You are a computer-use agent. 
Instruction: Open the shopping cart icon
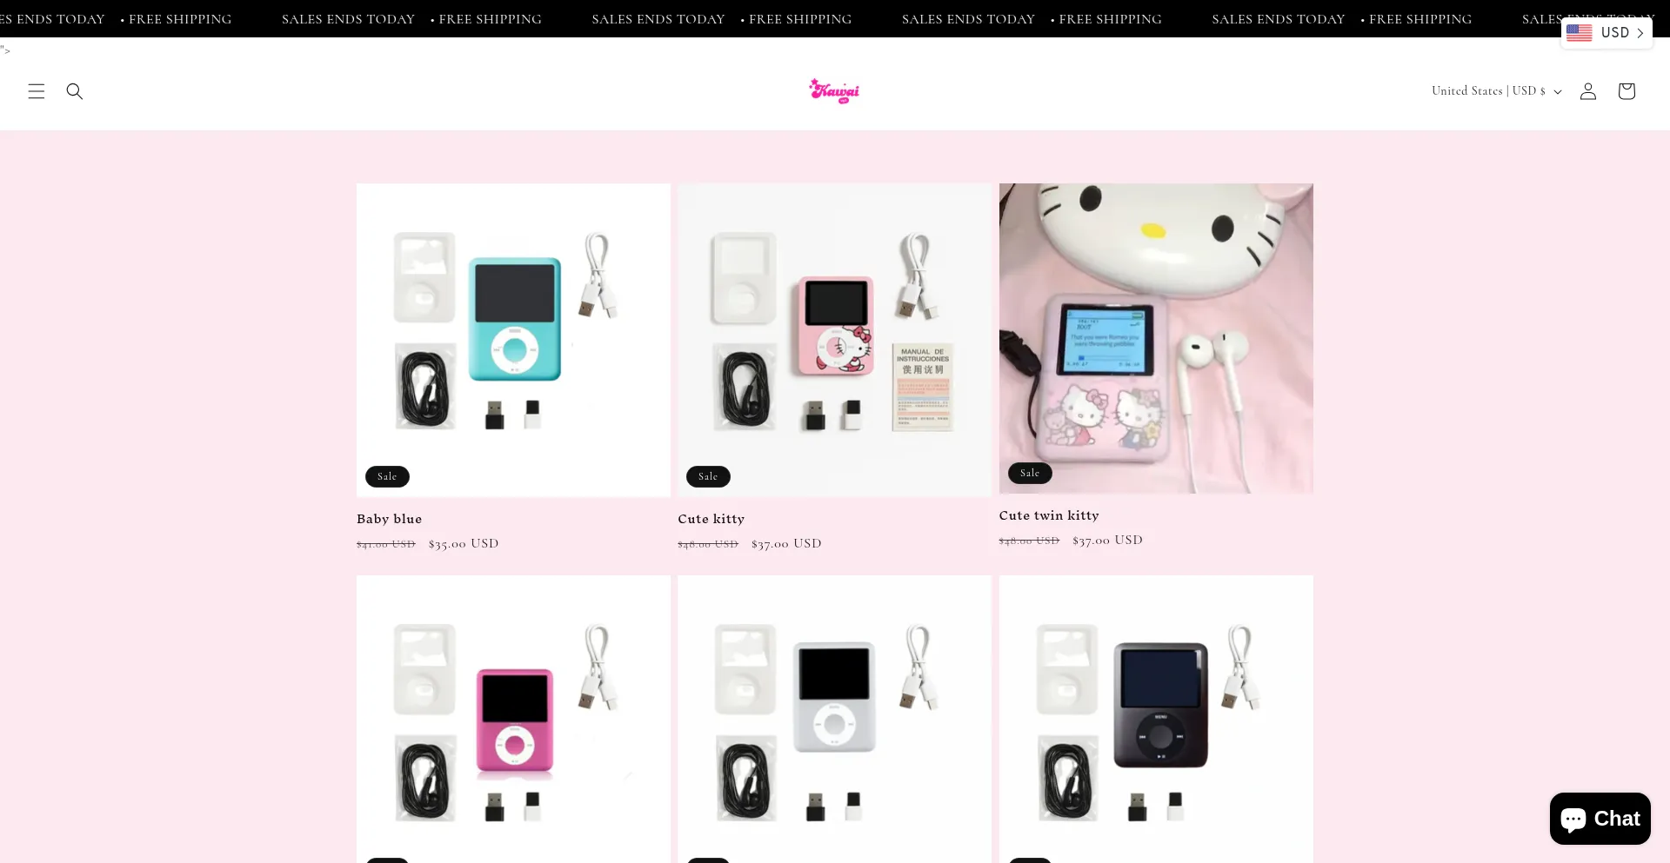tap(1627, 91)
